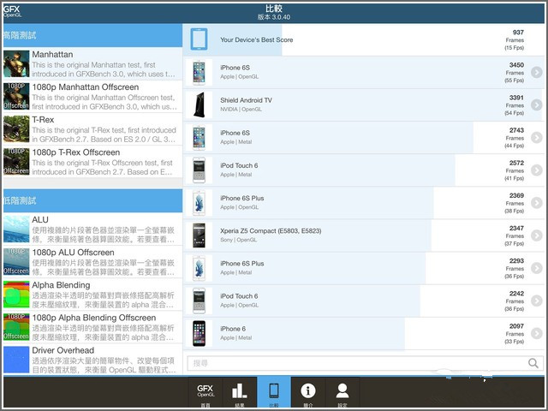Focus the device search field
The height and width of the screenshot is (411, 548).
click(x=364, y=363)
